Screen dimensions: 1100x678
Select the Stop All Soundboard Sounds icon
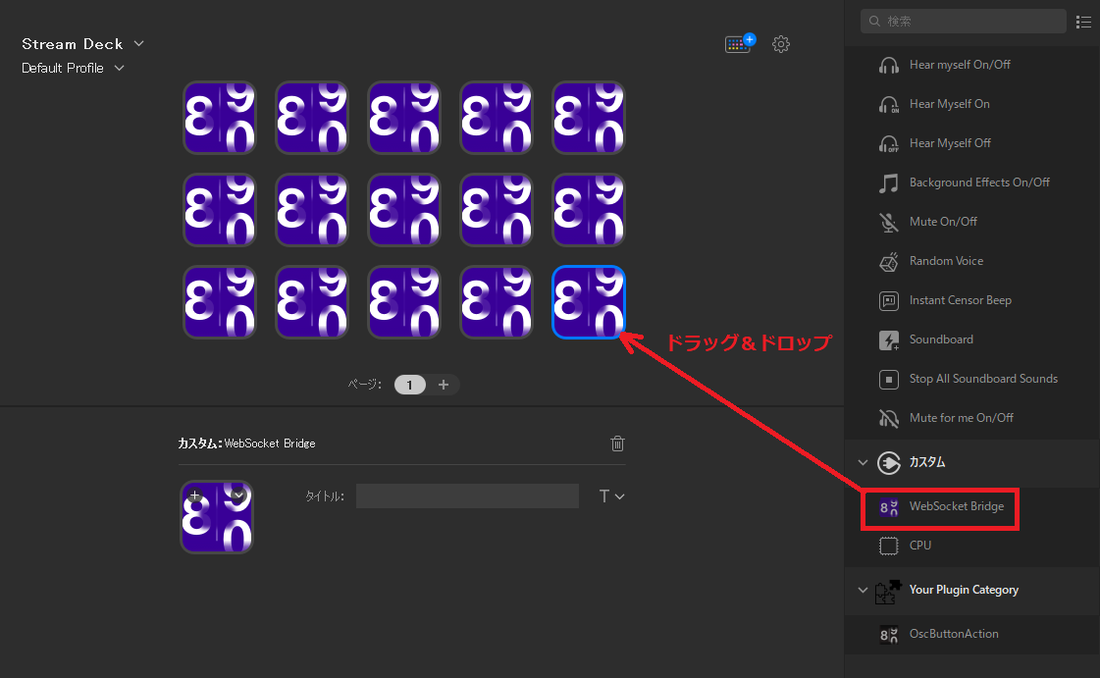coord(889,380)
